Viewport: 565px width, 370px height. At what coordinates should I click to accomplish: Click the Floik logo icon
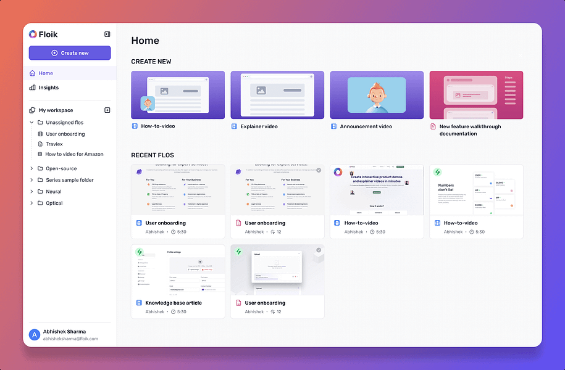click(x=33, y=34)
